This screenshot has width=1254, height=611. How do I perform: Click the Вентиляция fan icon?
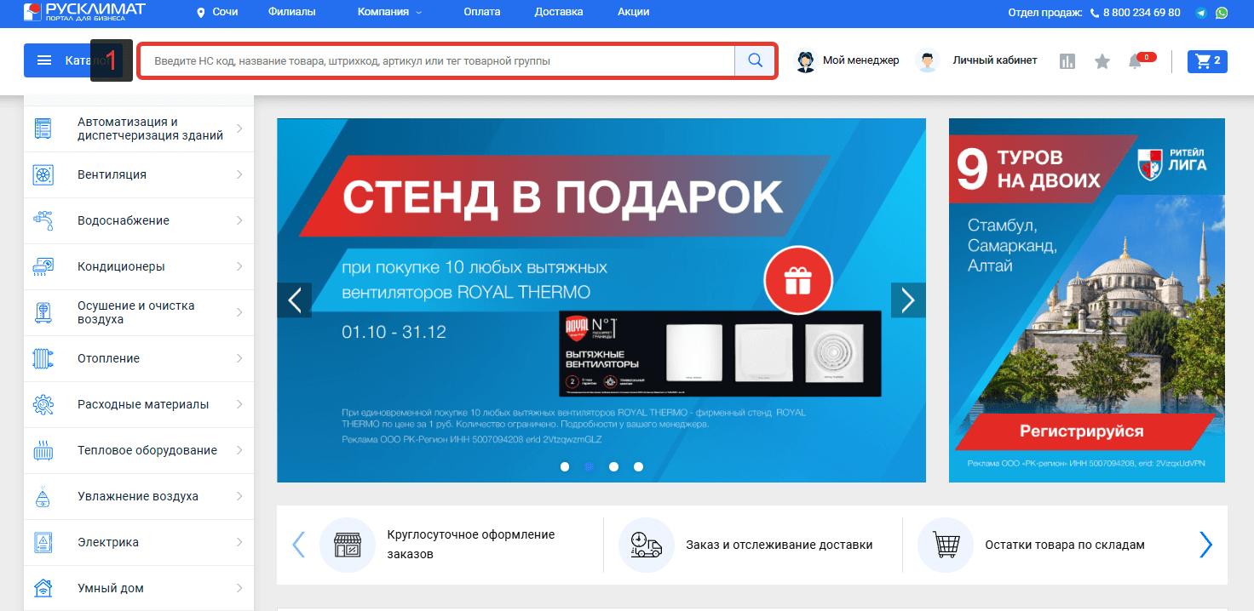43,174
